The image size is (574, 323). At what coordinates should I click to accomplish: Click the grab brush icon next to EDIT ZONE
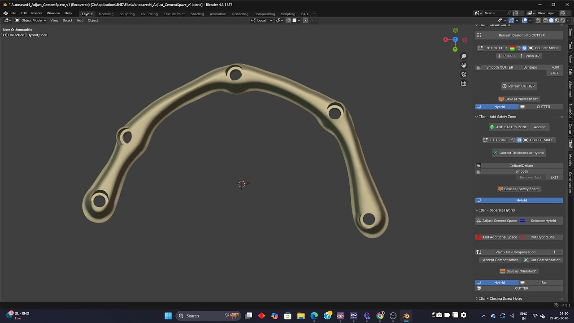513,140
